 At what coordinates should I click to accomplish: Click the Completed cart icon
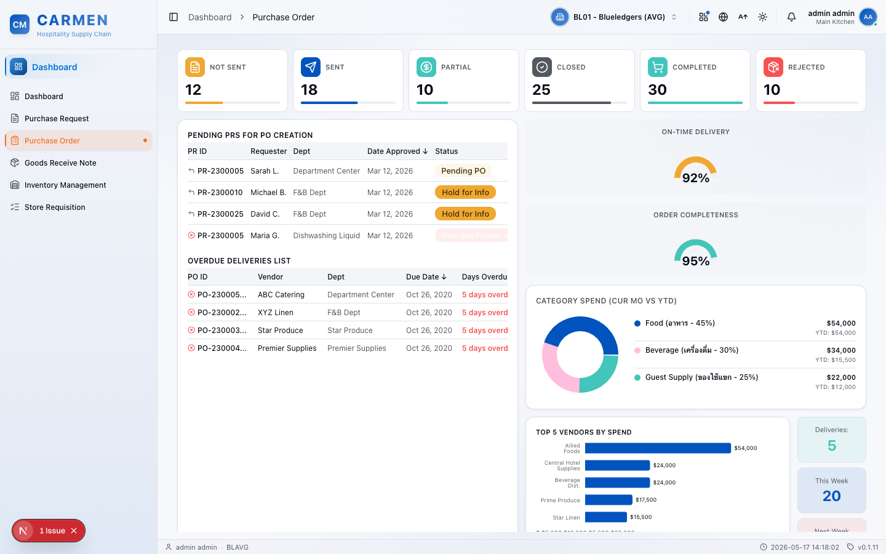pyautogui.click(x=658, y=67)
